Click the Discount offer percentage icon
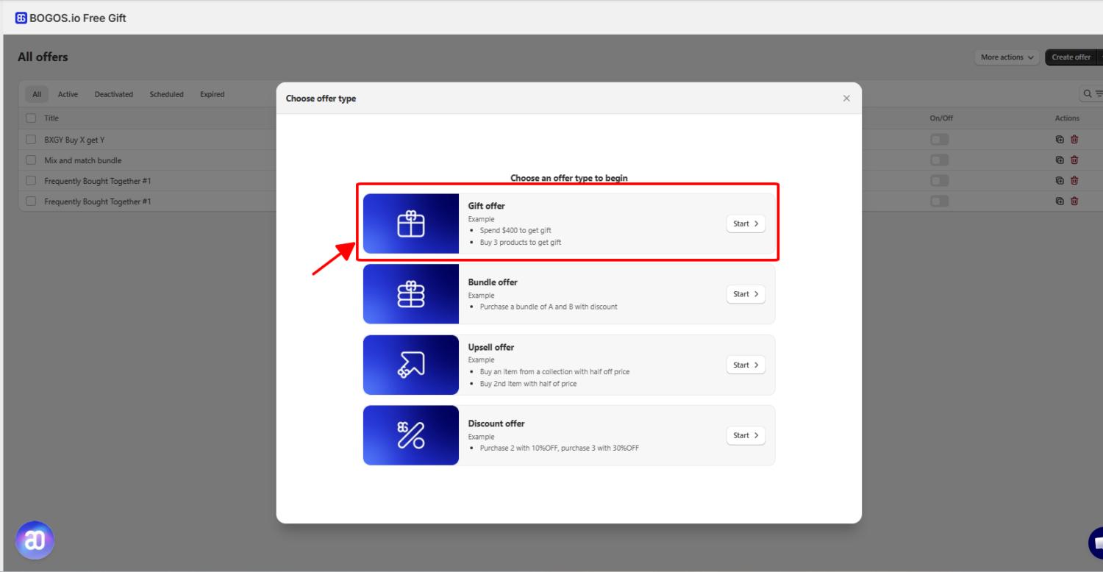The width and height of the screenshot is (1103, 572). [x=410, y=435]
